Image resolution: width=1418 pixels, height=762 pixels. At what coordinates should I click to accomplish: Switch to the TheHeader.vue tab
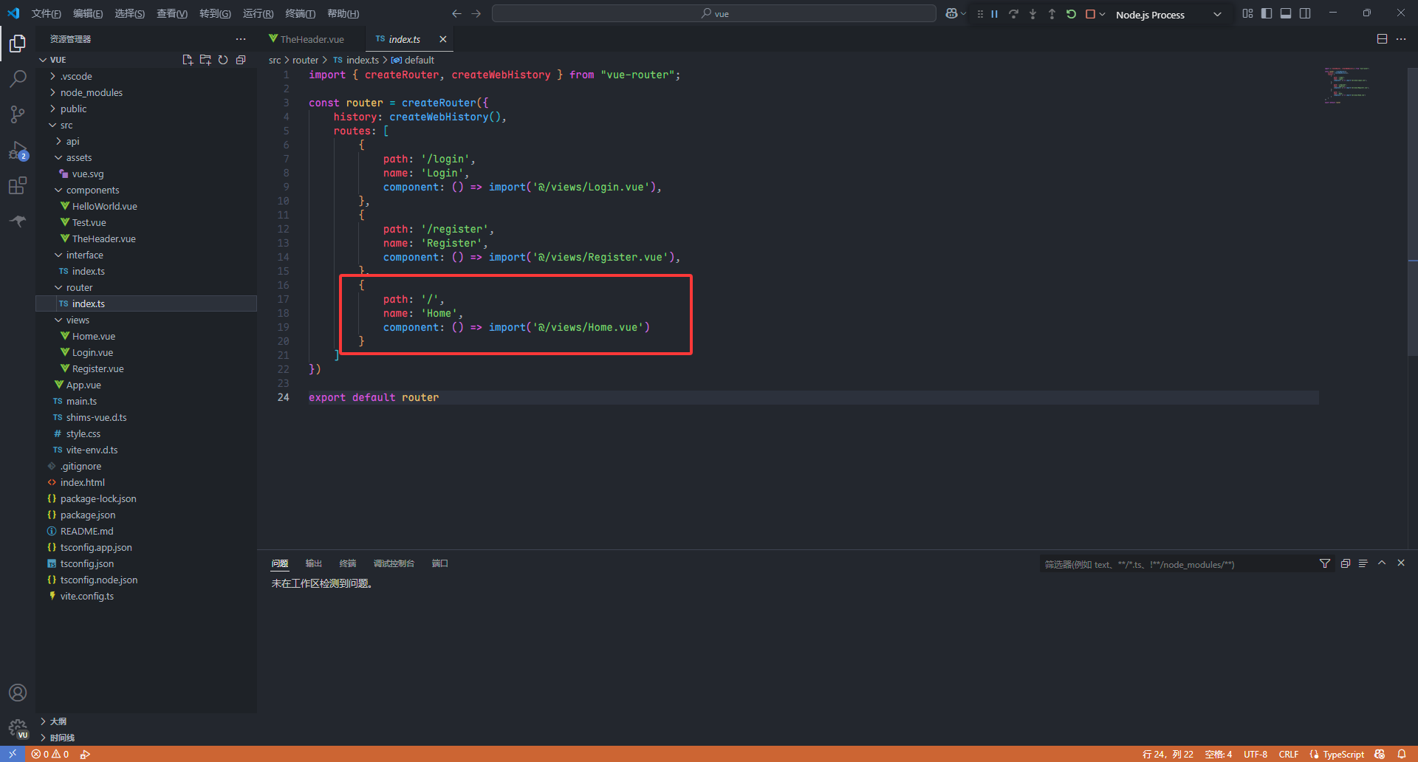coord(312,39)
